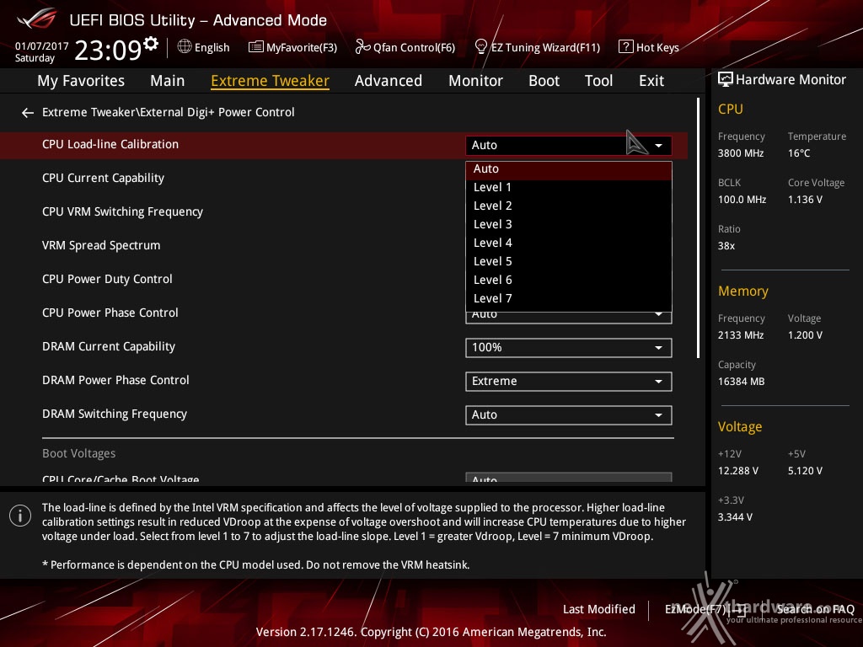Open the Tool tab
The height and width of the screenshot is (647, 863).
598,81
